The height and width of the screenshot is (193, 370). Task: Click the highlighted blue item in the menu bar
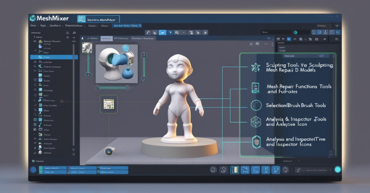127,26
